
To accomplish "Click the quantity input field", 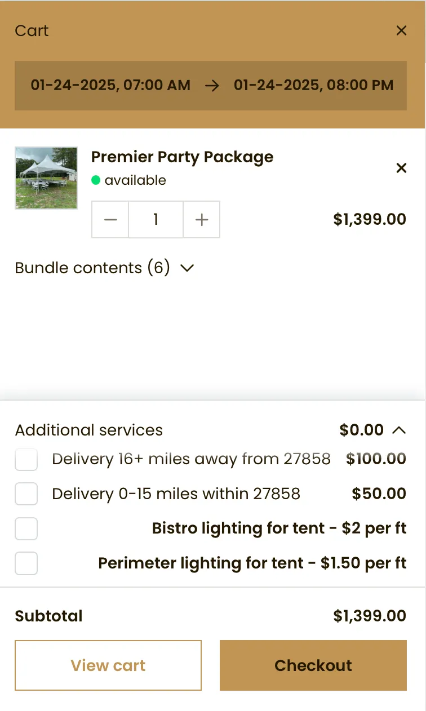I will (156, 220).
